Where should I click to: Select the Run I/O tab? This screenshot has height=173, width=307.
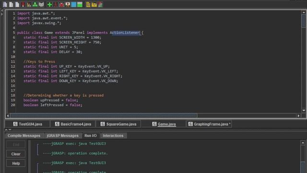coord(91,136)
